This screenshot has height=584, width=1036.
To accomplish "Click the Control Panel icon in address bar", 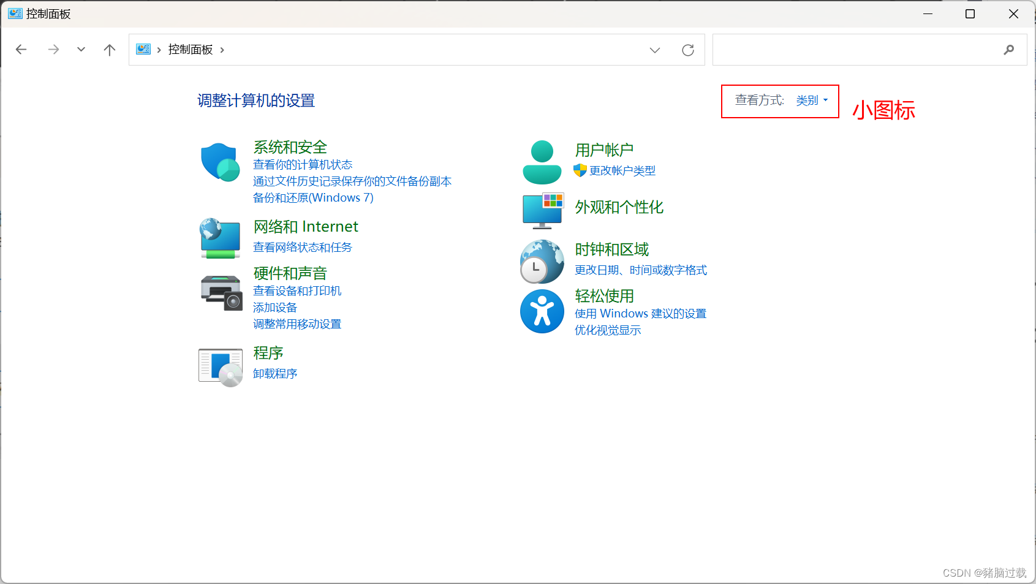I will [x=143, y=49].
